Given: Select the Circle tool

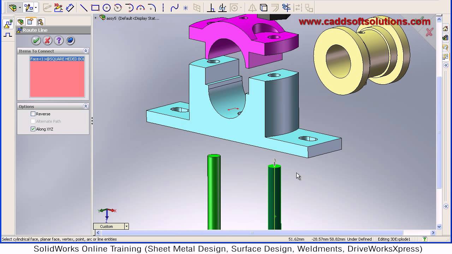Looking at the screenshot, I should pos(106,7).
